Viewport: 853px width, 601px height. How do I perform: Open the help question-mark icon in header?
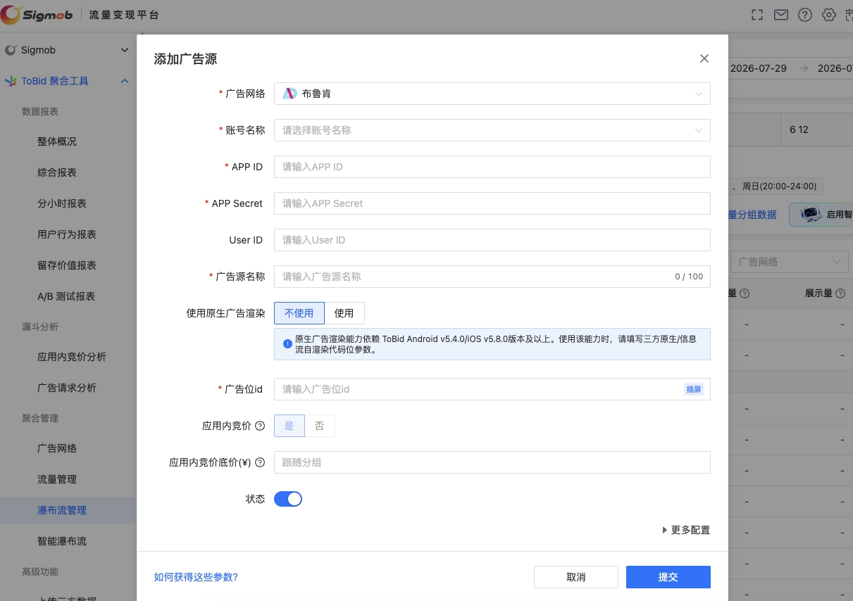[x=805, y=15]
